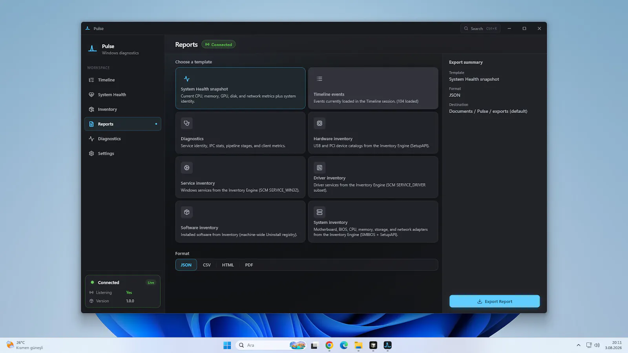Image resolution: width=628 pixels, height=353 pixels.
Task: Show hidden system tray icons chevron
Action: pos(579,345)
